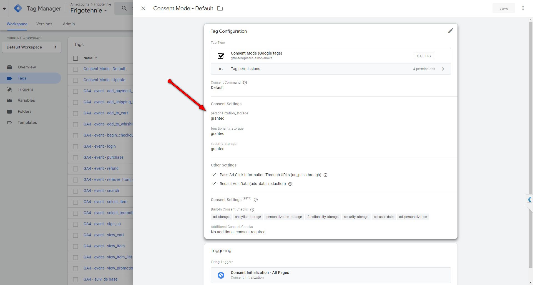Click the ad_storage consent chip
The width and height of the screenshot is (533, 285).
pos(221,217)
